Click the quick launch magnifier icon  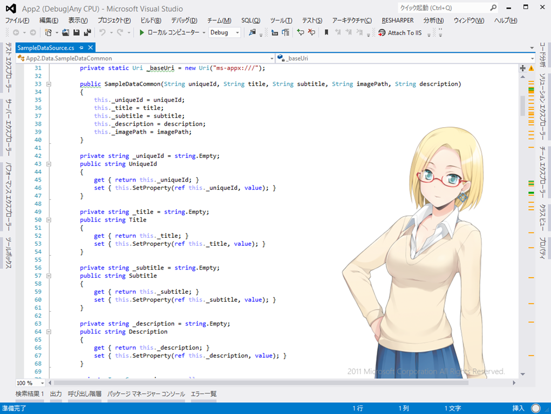click(x=493, y=8)
